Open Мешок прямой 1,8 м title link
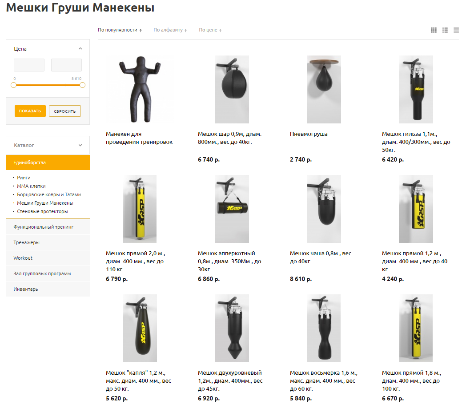 411,381
